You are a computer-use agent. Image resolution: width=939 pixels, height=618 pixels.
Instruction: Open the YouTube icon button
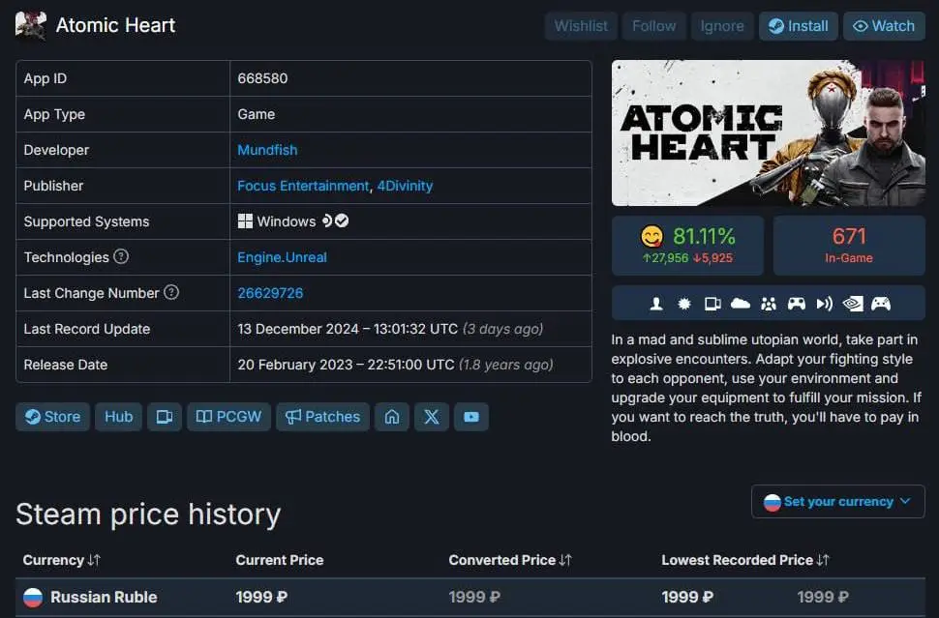click(471, 417)
